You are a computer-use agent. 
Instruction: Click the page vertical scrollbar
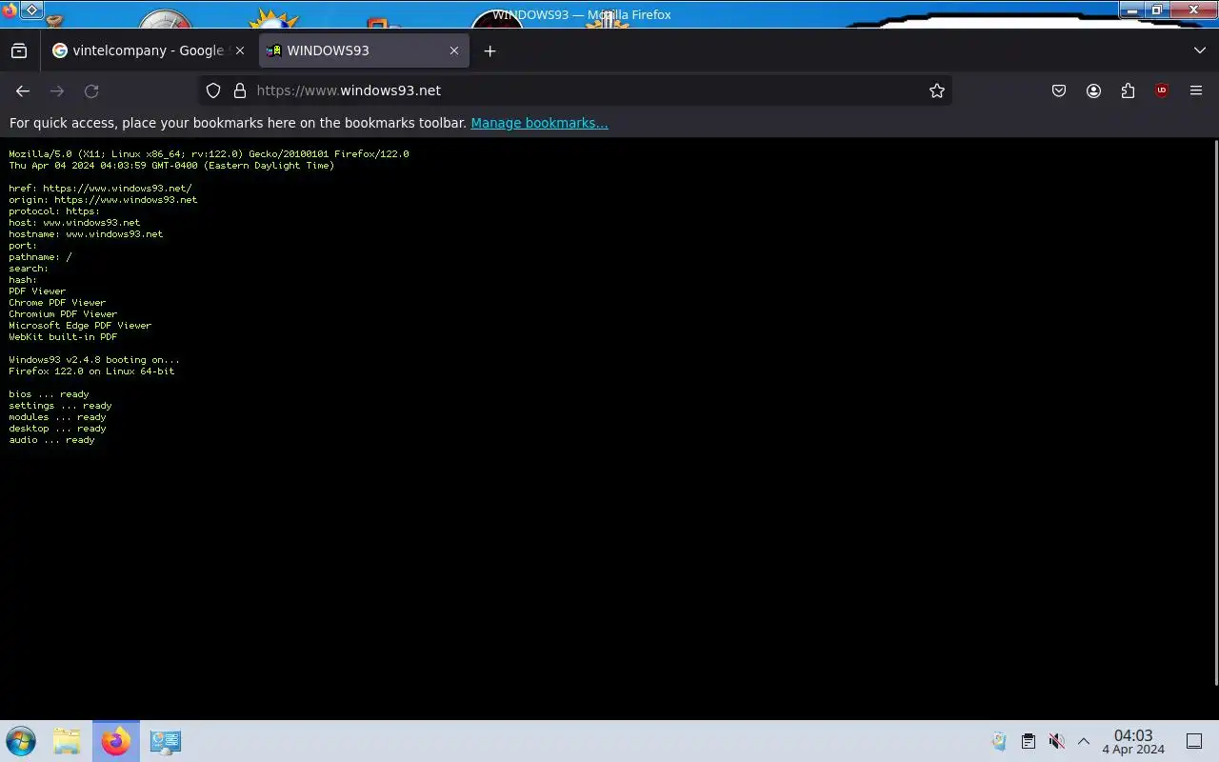(x=1215, y=411)
